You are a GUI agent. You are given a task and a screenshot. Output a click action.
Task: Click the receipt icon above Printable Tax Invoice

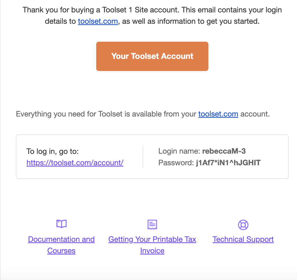point(152,224)
